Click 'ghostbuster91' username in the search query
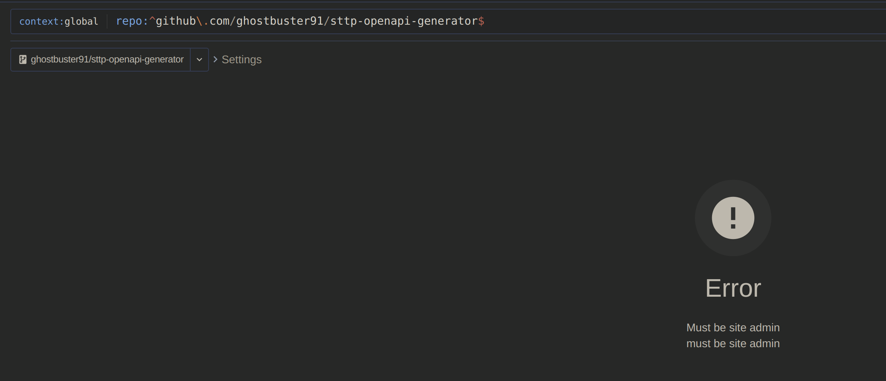 click(x=280, y=21)
